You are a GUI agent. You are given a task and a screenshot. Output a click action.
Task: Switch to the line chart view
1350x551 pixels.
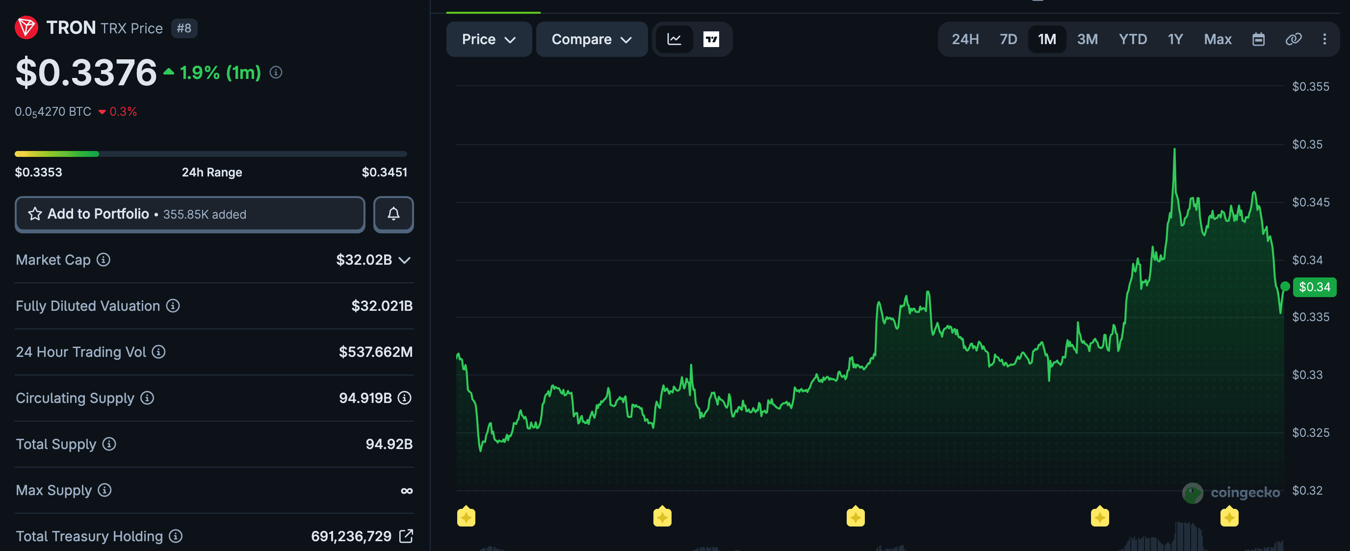674,39
